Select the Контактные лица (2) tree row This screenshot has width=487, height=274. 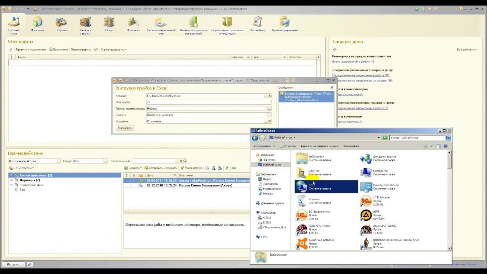[x=65, y=175]
